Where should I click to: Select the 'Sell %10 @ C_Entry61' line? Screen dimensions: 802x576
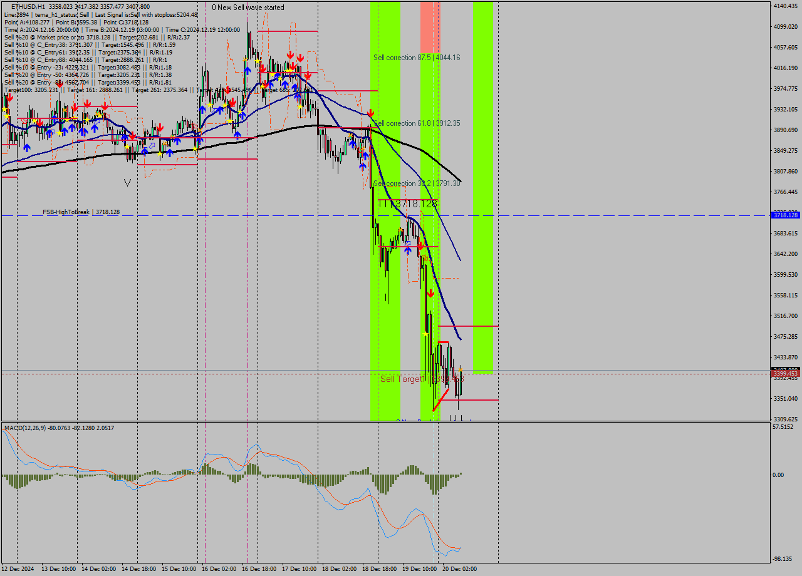[x=88, y=52]
